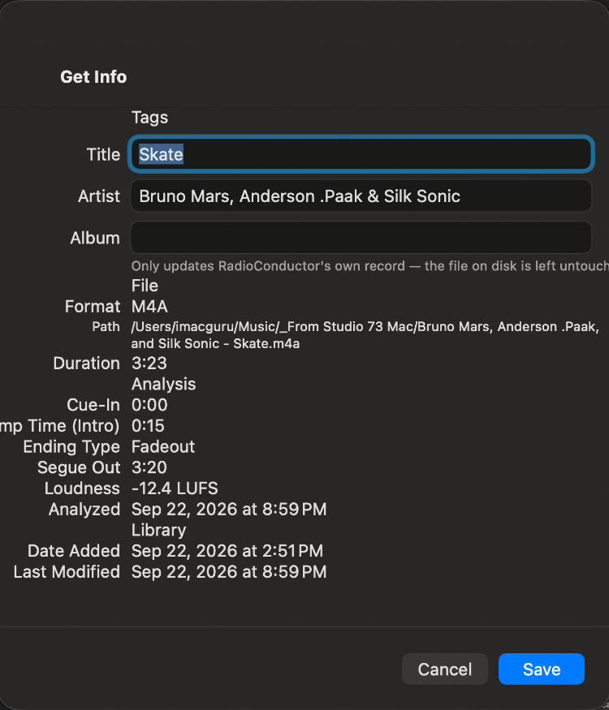Click the Fadeout ending type value
The image size is (609, 710).
point(163,447)
